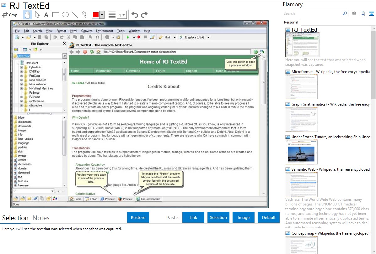Switch to the Personal tab
Image resolution: width=376 pixels, height=254 pixels.
click(291, 22)
